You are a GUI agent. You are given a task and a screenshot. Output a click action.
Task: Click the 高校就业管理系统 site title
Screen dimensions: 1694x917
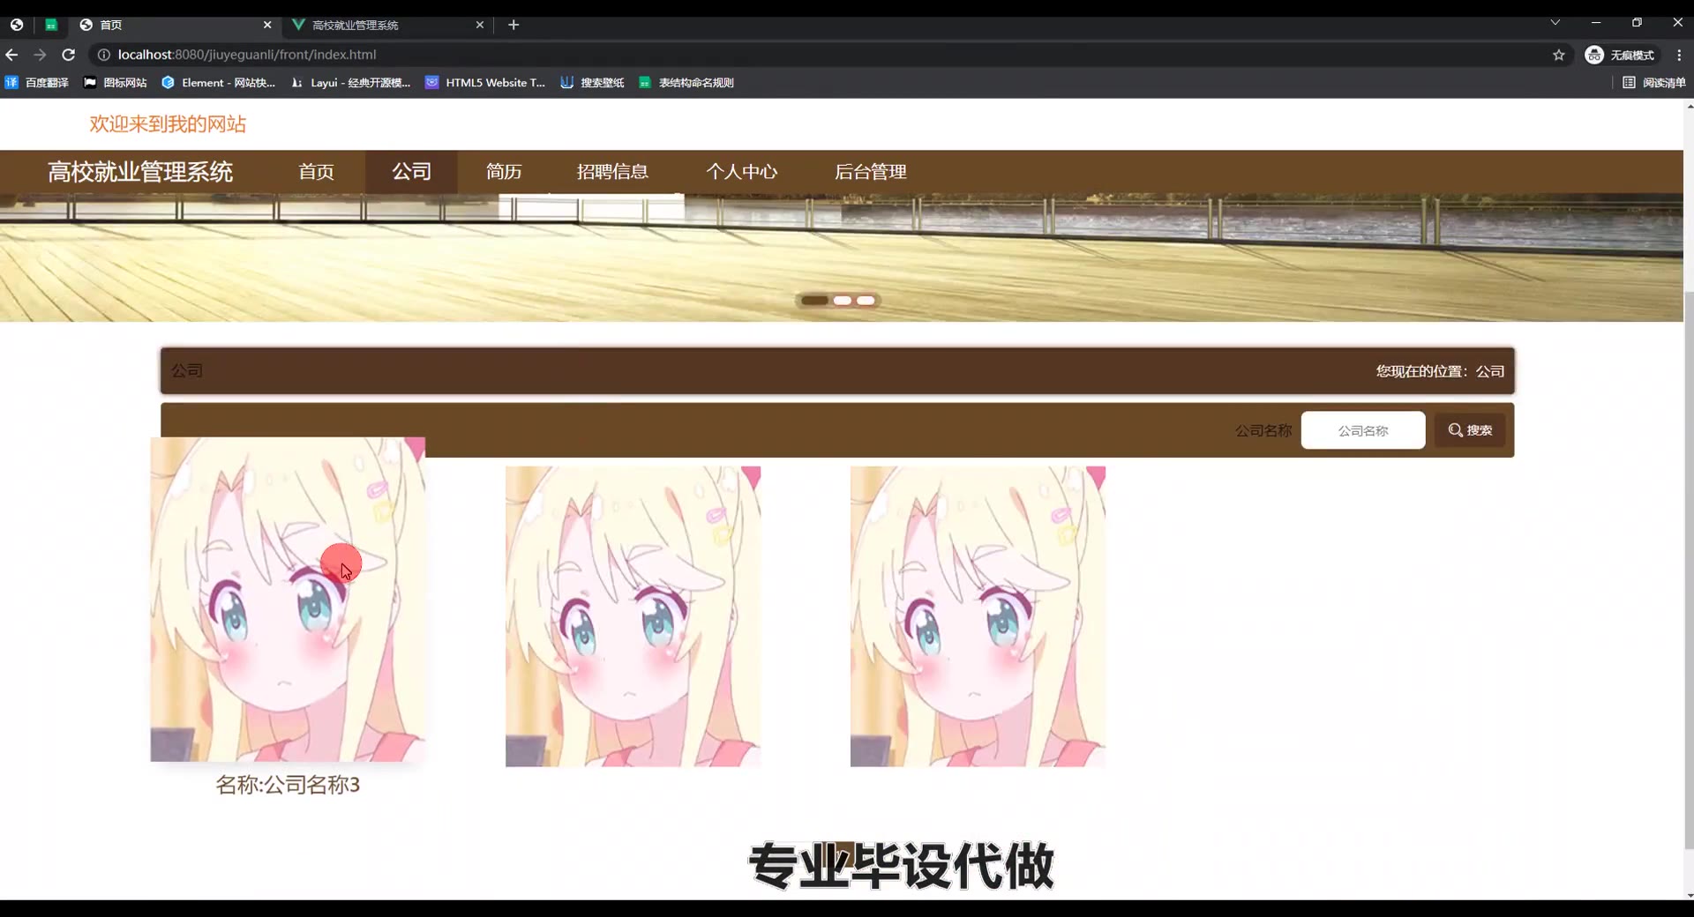[140, 172]
